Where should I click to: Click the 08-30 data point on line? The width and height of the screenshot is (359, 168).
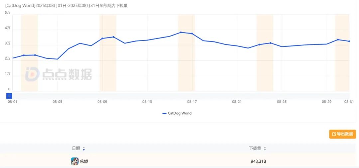(338, 40)
